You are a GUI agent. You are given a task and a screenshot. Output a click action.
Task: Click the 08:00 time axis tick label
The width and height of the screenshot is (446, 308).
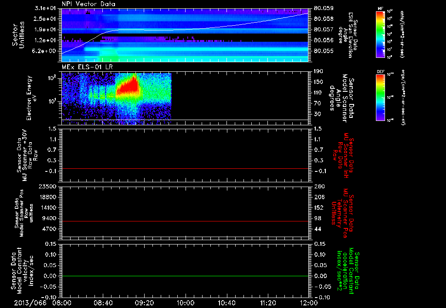click(x=62, y=303)
